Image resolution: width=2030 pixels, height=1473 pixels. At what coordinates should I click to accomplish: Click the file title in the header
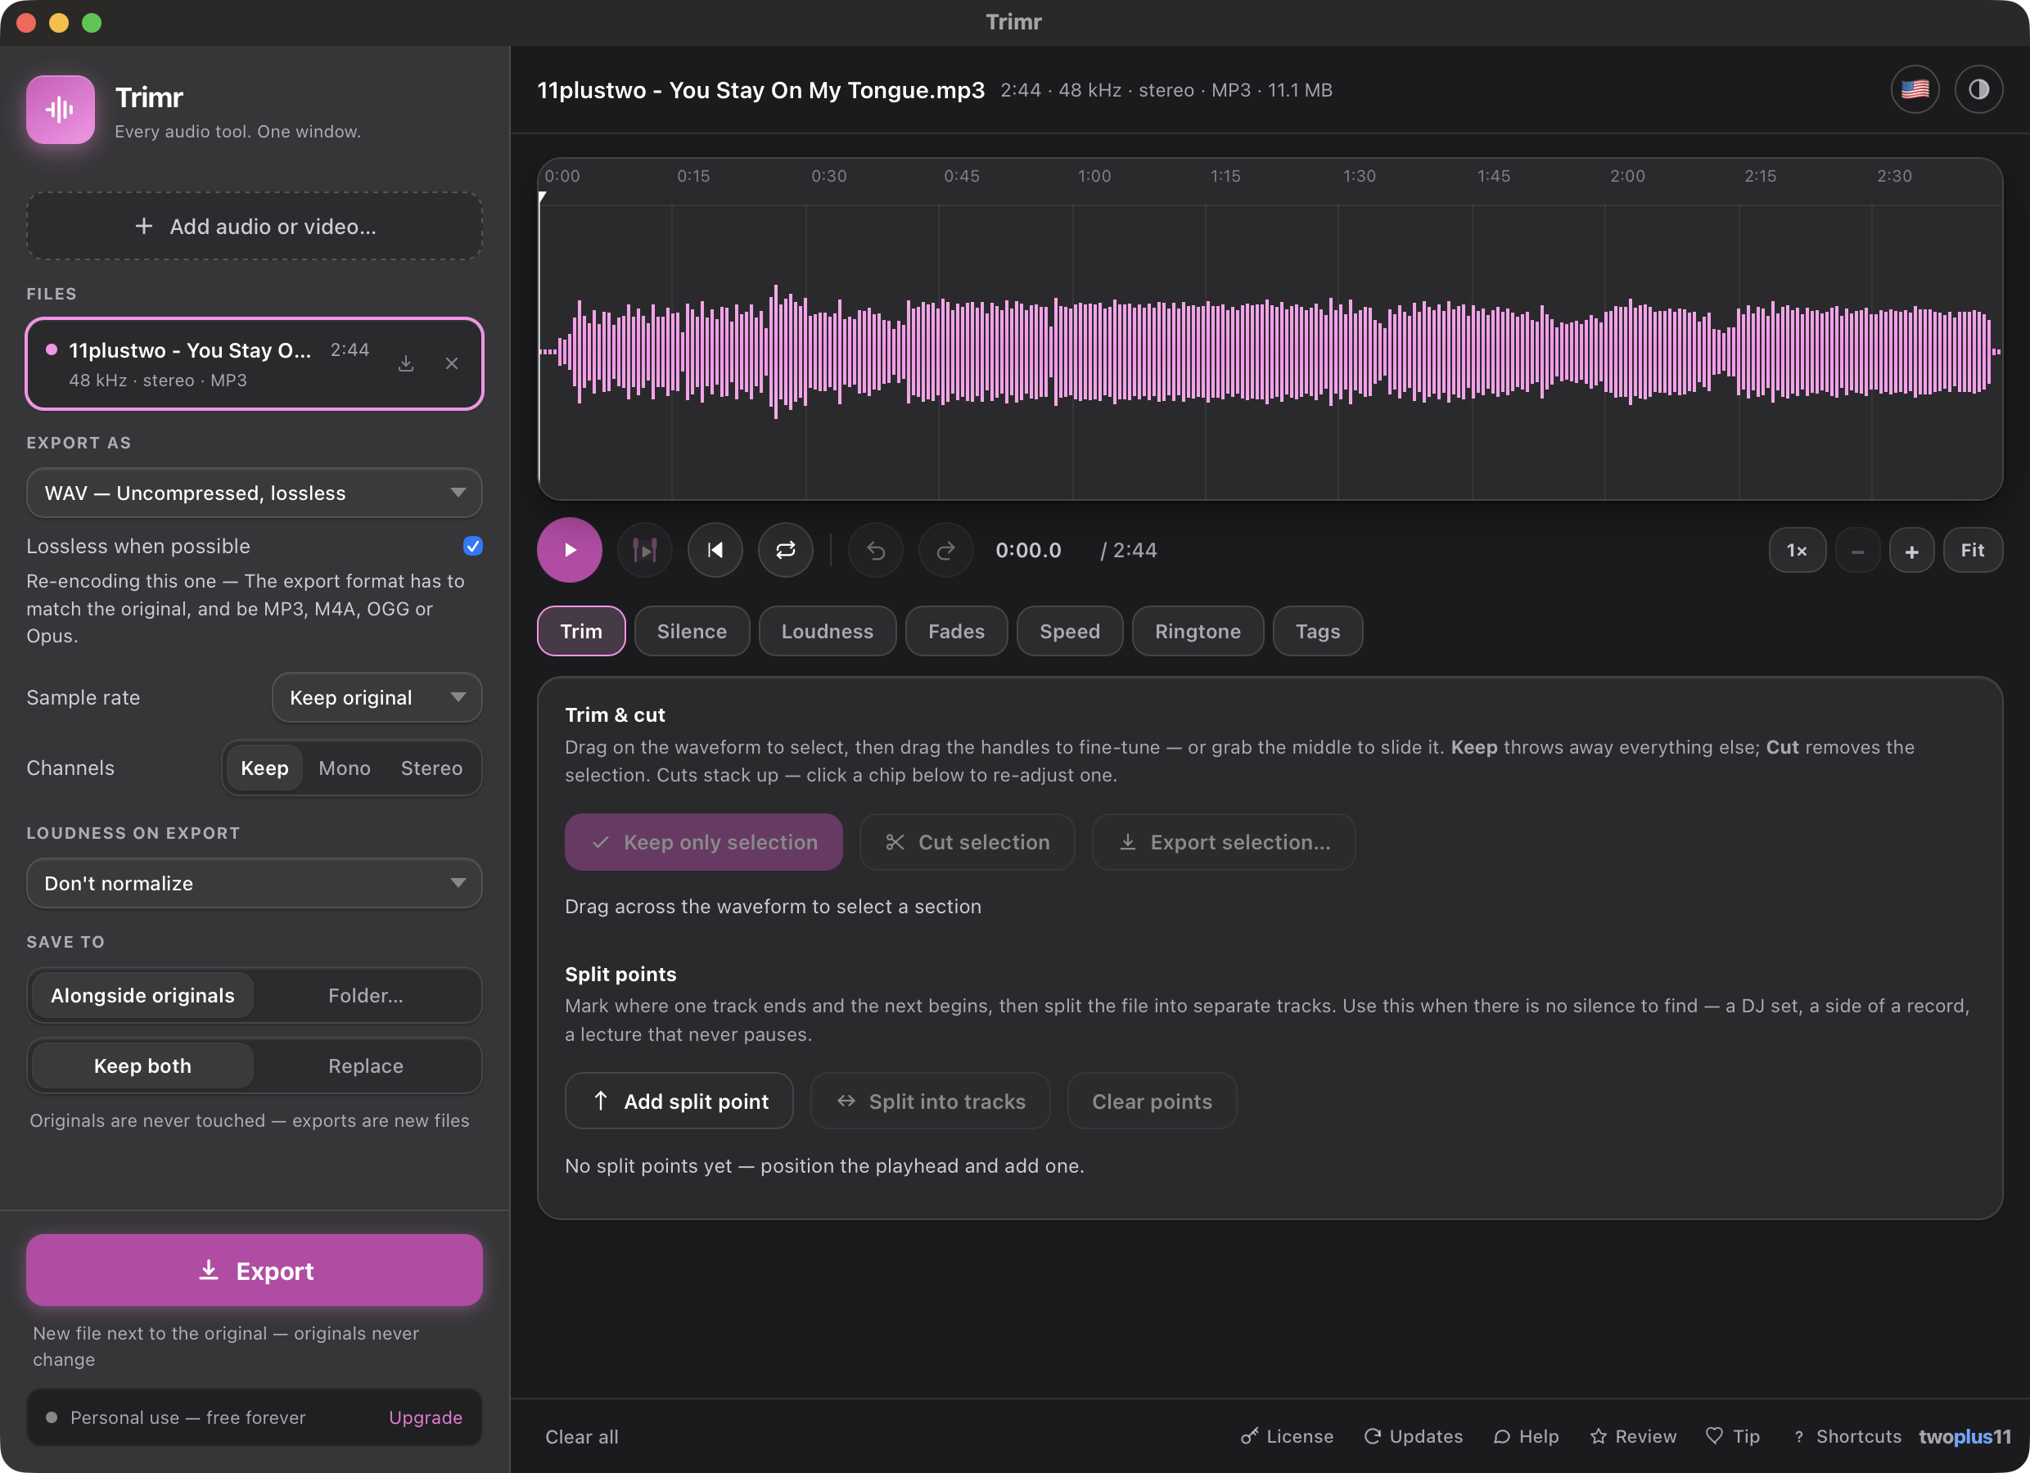pyautogui.click(x=760, y=90)
